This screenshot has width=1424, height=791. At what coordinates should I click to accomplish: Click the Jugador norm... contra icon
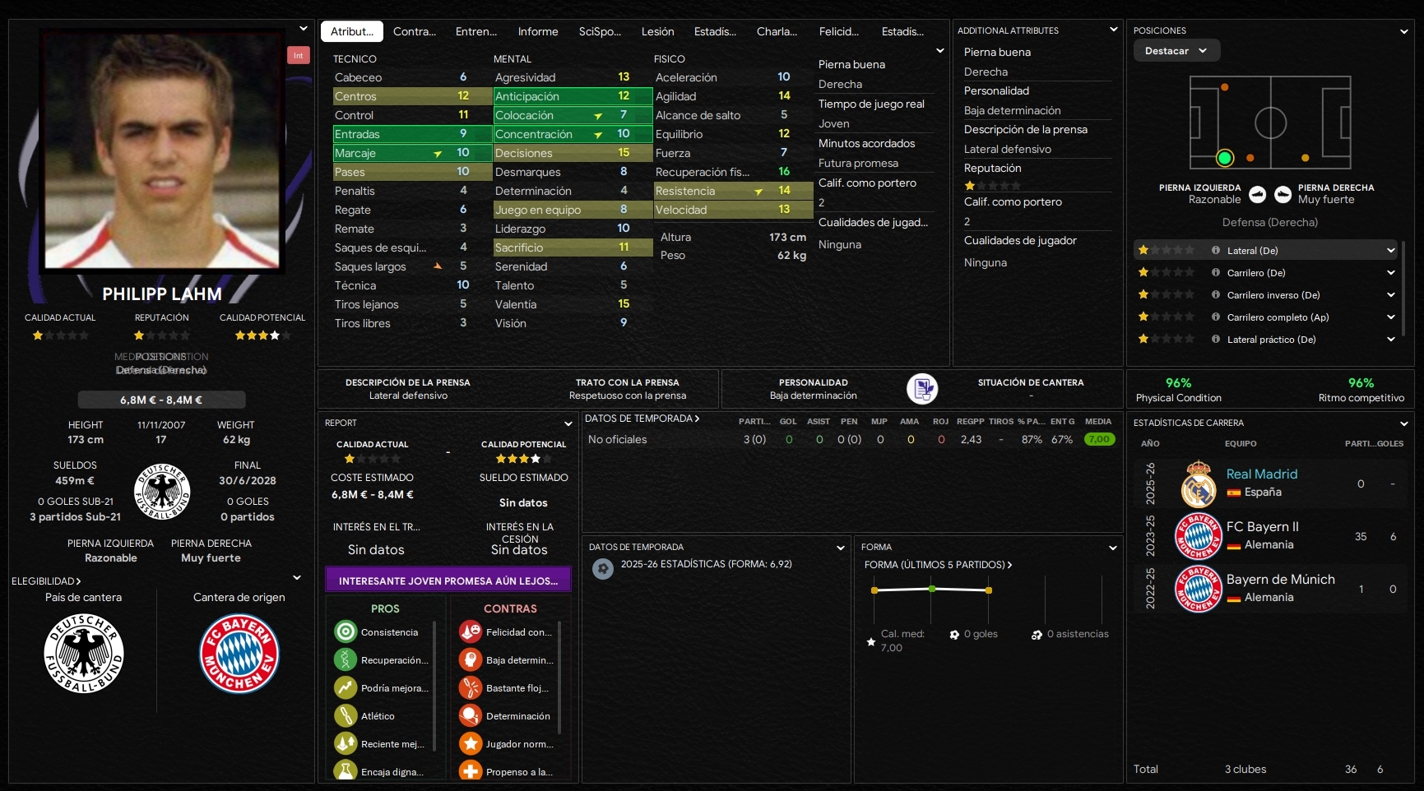click(471, 744)
